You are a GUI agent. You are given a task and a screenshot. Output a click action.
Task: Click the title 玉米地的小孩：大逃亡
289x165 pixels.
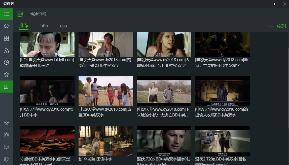point(163,112)
